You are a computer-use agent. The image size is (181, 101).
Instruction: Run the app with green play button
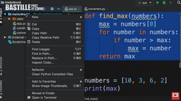pyautogui.click(x=158, y=3)
